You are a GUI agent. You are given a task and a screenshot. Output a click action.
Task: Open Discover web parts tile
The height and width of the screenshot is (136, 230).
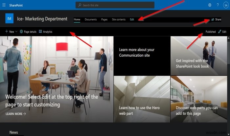click(199, 99)
